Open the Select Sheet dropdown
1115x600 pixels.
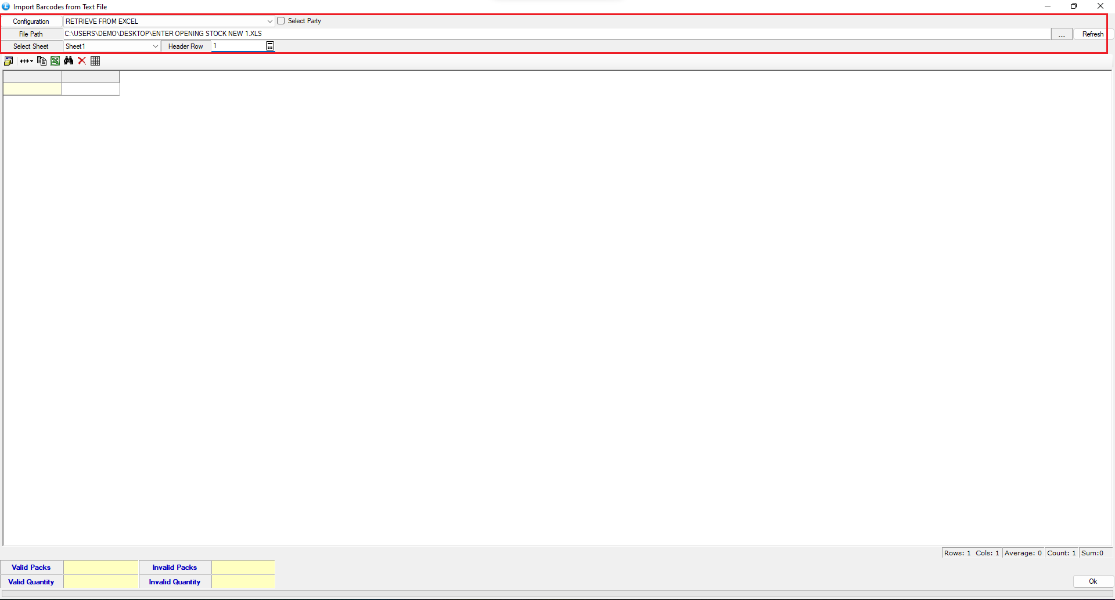(155, 46)
